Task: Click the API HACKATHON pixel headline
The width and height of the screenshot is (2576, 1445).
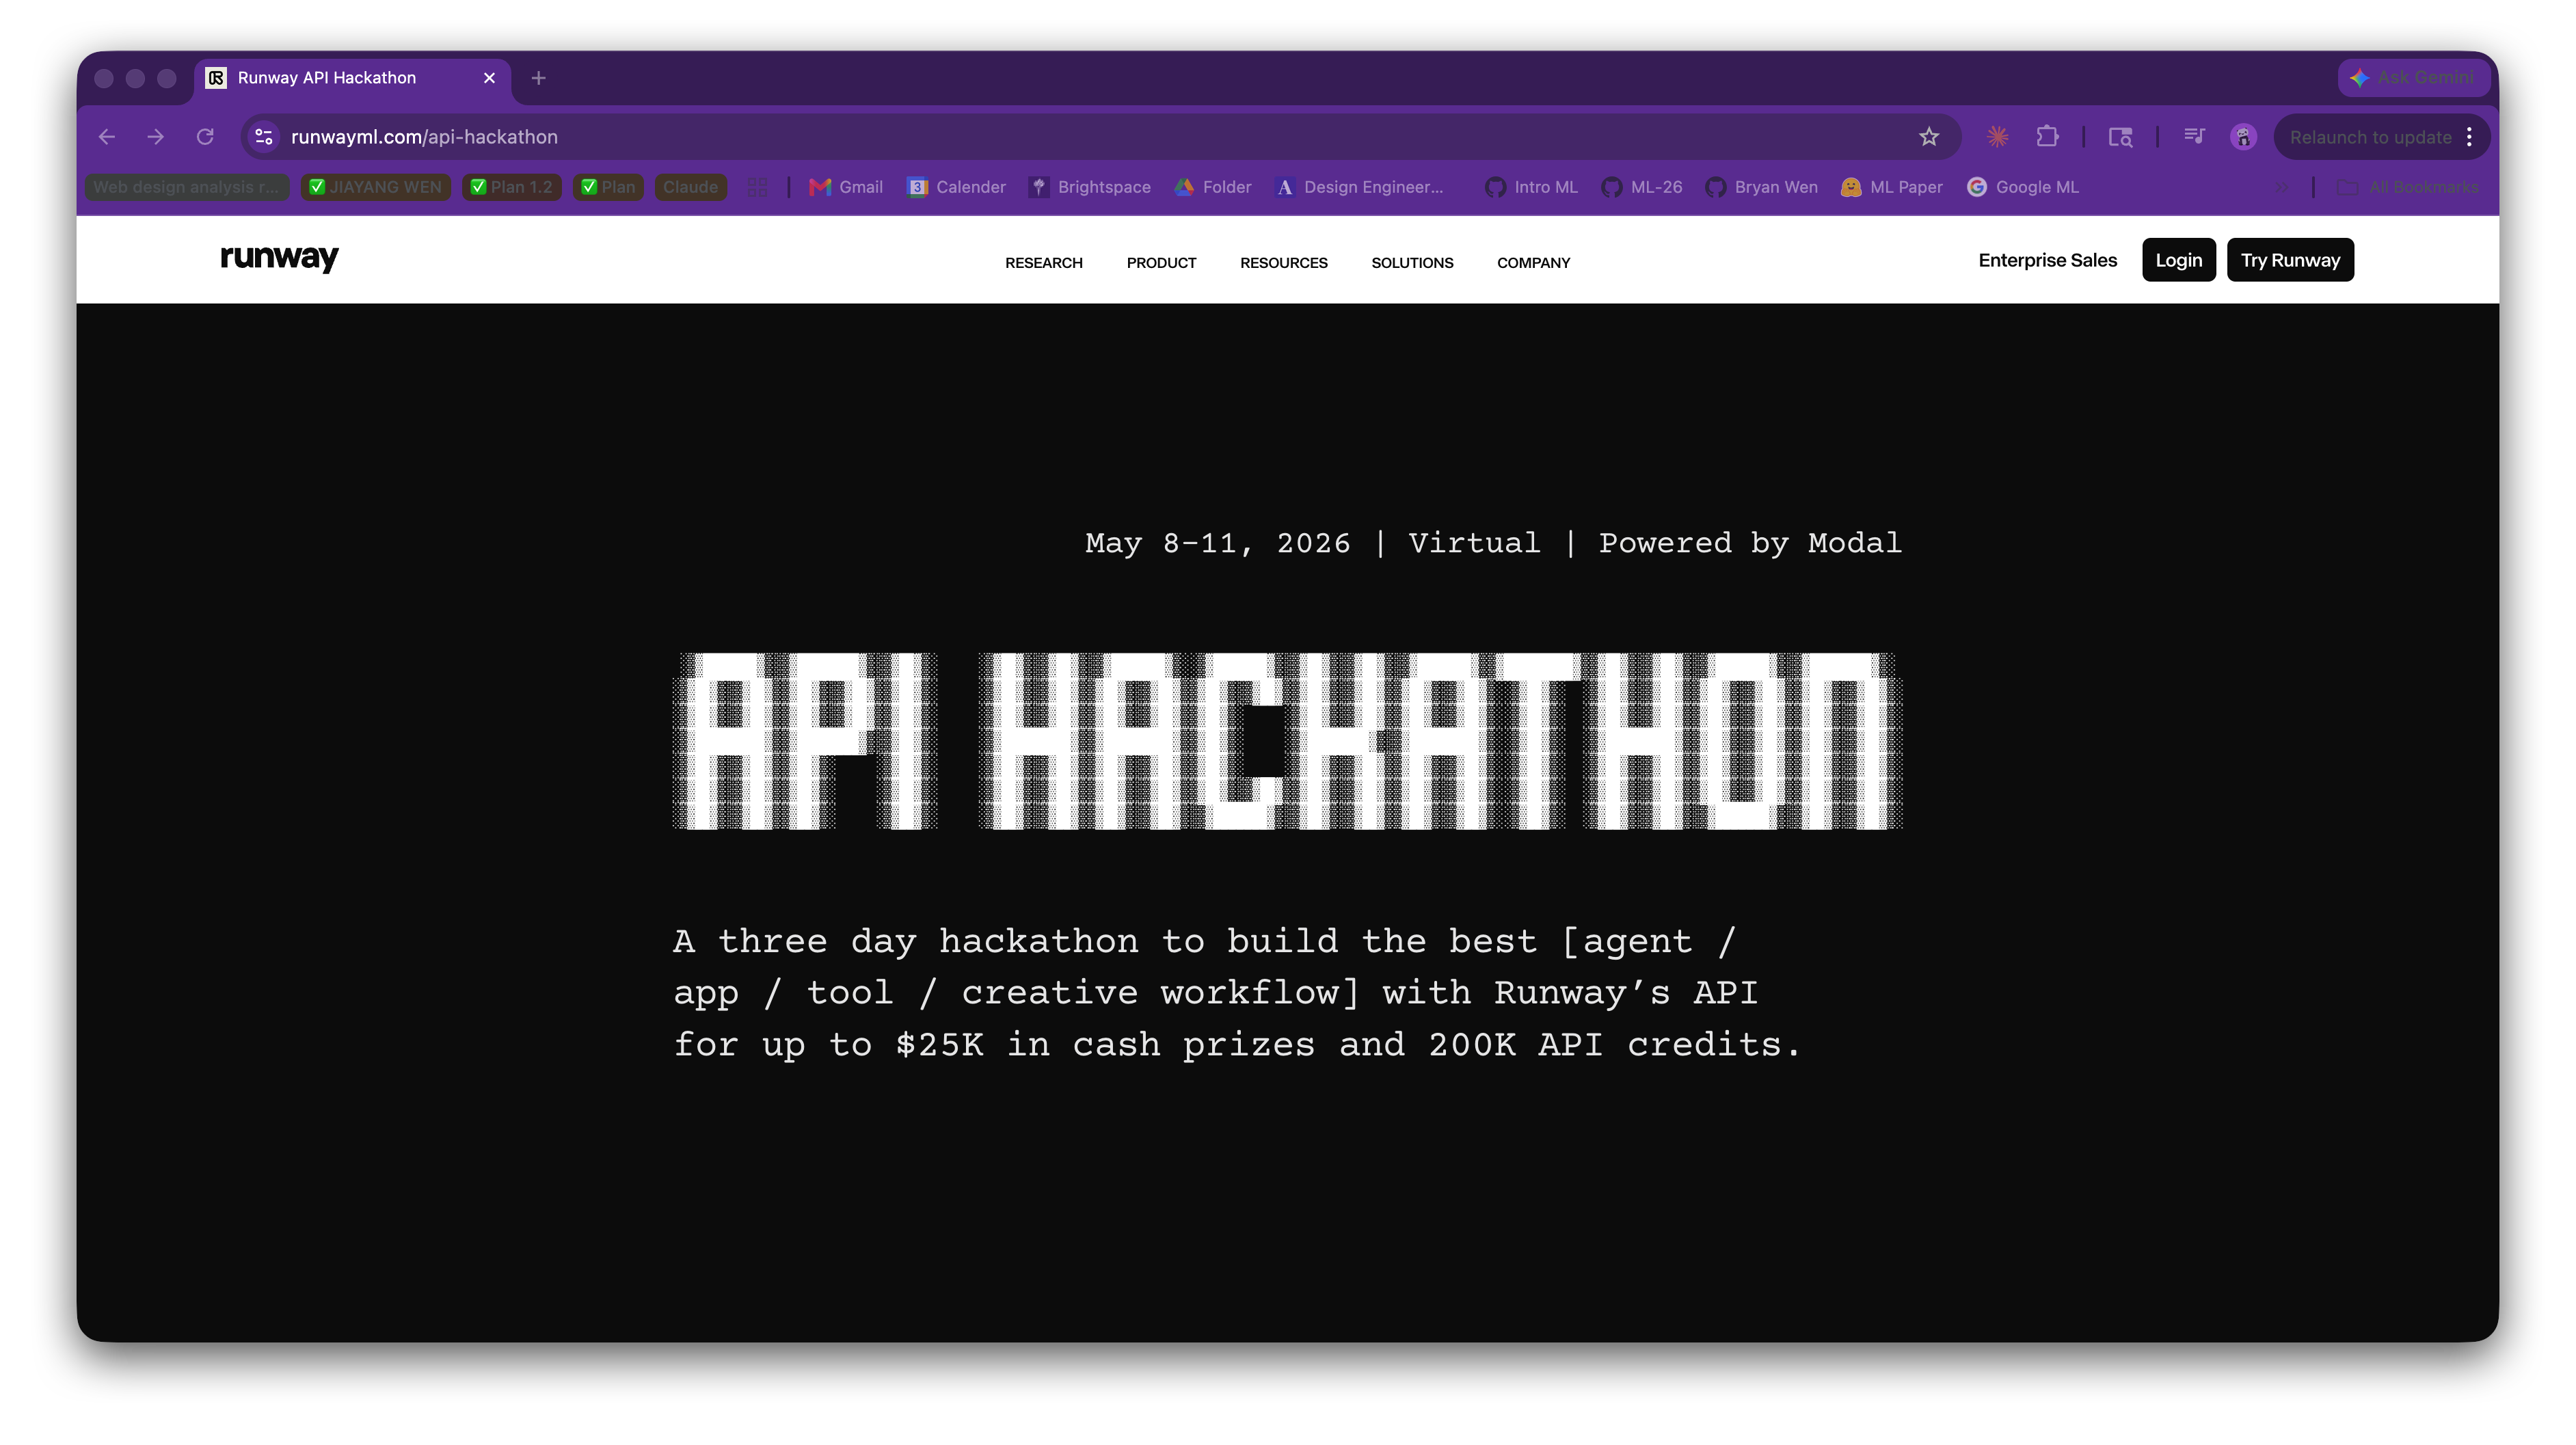Action: pyautogui.click(x=1287, y=741)
